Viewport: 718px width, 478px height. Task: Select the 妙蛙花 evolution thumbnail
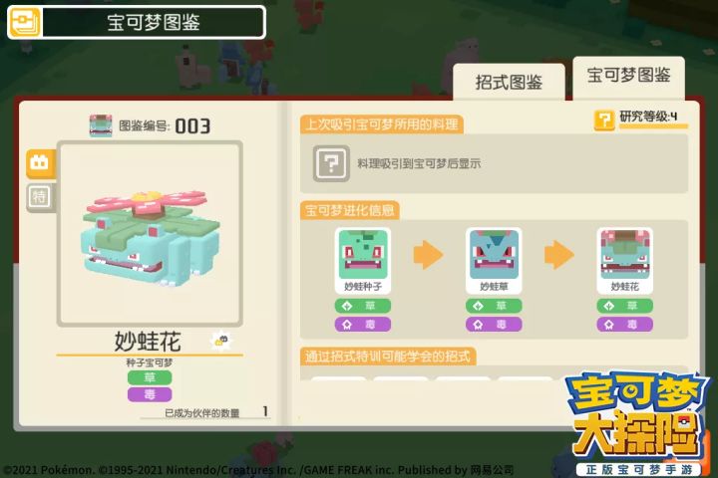click(625, 261)
